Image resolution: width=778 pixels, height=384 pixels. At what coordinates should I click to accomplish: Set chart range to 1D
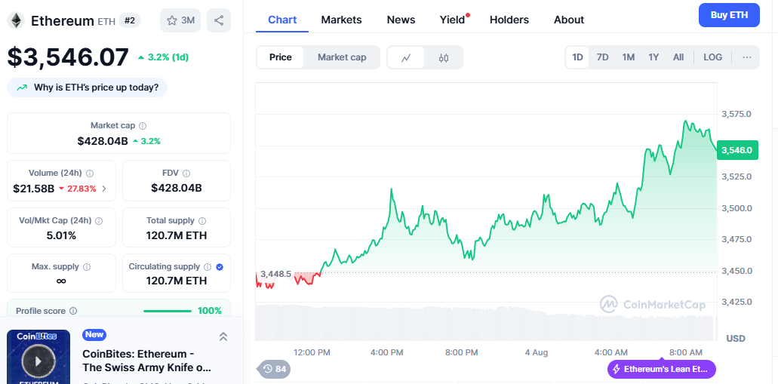(577, 57)
